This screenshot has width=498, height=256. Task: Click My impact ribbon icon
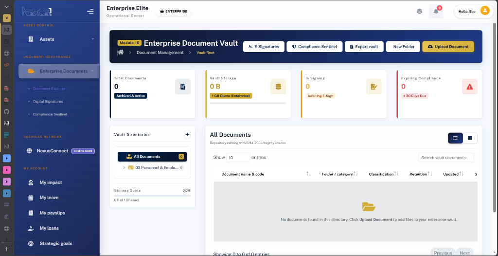tap(31, 183)
